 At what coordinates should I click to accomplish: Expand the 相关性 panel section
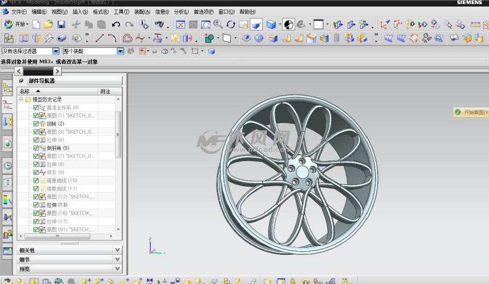click(x=117, y=250)
